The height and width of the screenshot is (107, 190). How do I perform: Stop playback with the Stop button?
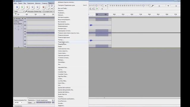click(x=27, y=7)
